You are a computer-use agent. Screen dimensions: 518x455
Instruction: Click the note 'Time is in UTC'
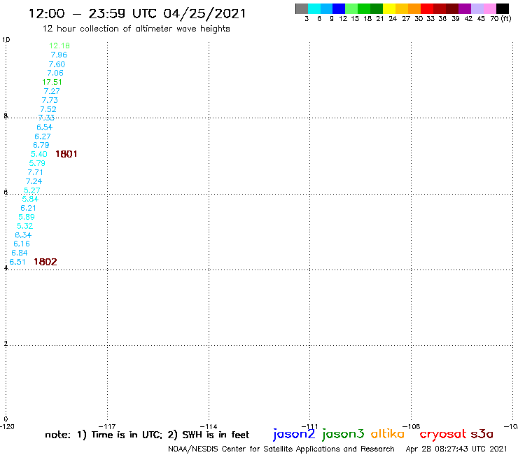pos(127,435)
